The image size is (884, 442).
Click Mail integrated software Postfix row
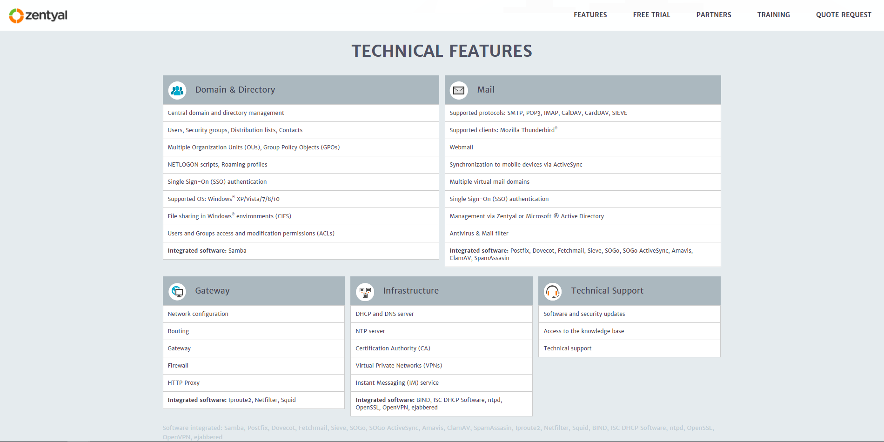tap(583, 254)
